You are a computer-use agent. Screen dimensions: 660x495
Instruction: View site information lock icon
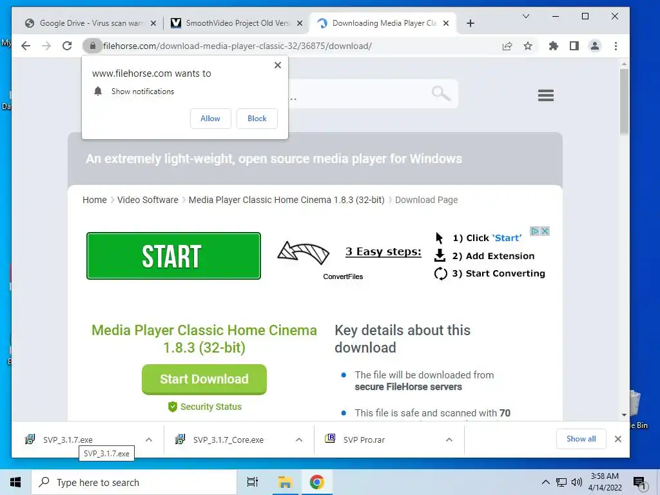[93, 46]
